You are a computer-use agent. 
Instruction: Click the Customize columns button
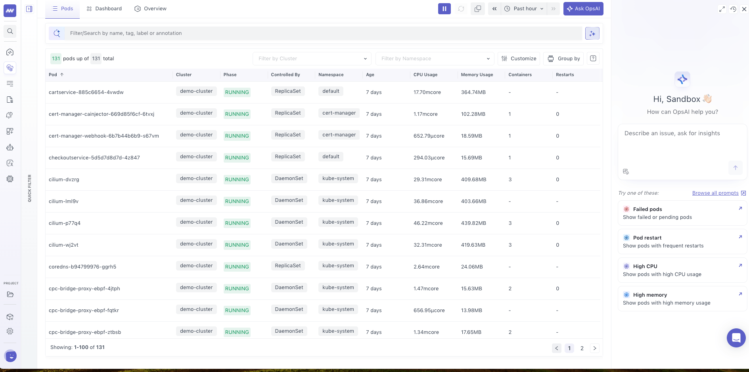point(519,59)
